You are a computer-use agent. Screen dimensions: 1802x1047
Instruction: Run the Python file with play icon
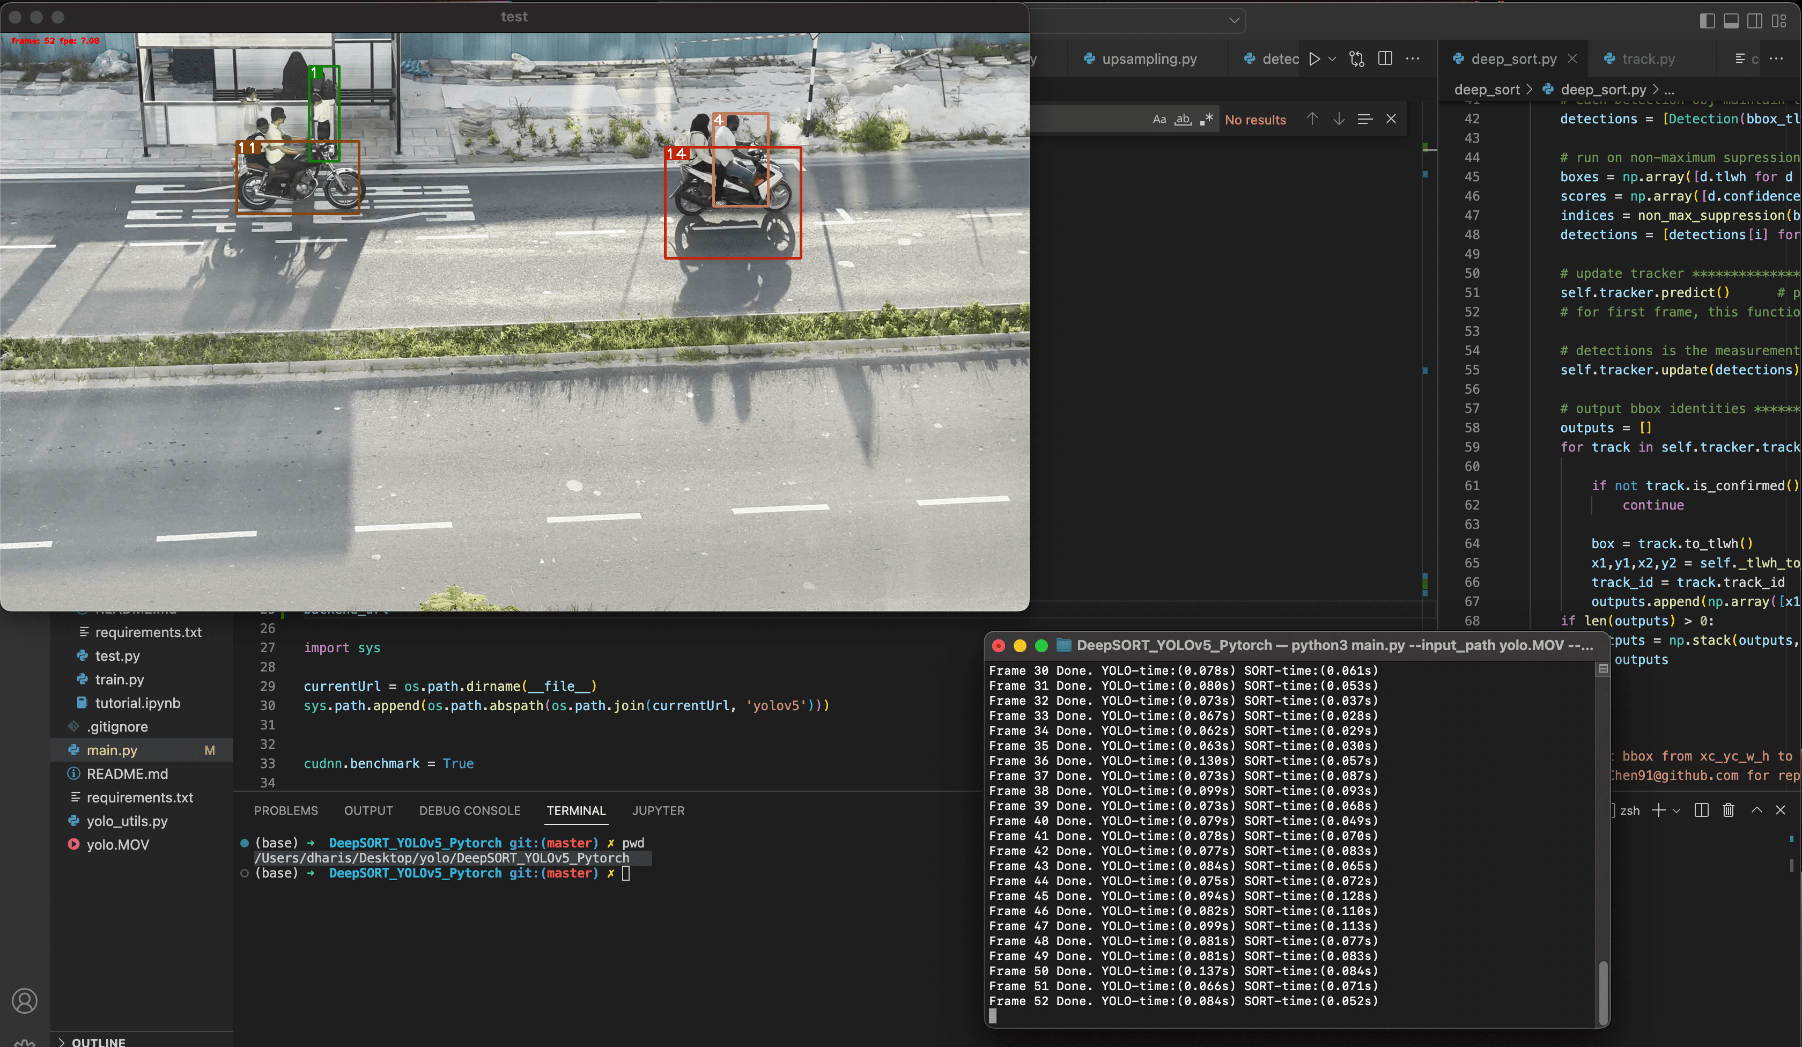point(1313,58)
